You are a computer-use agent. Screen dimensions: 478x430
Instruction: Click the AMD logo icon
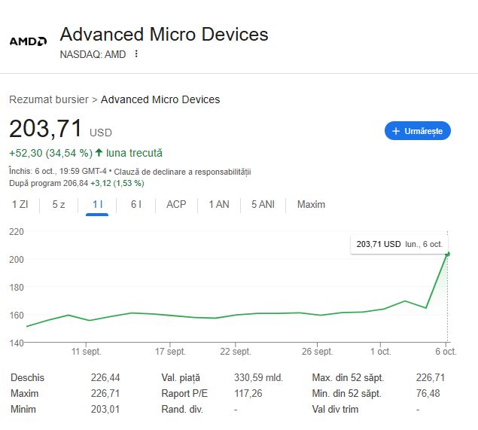click(x=28, y=41)
